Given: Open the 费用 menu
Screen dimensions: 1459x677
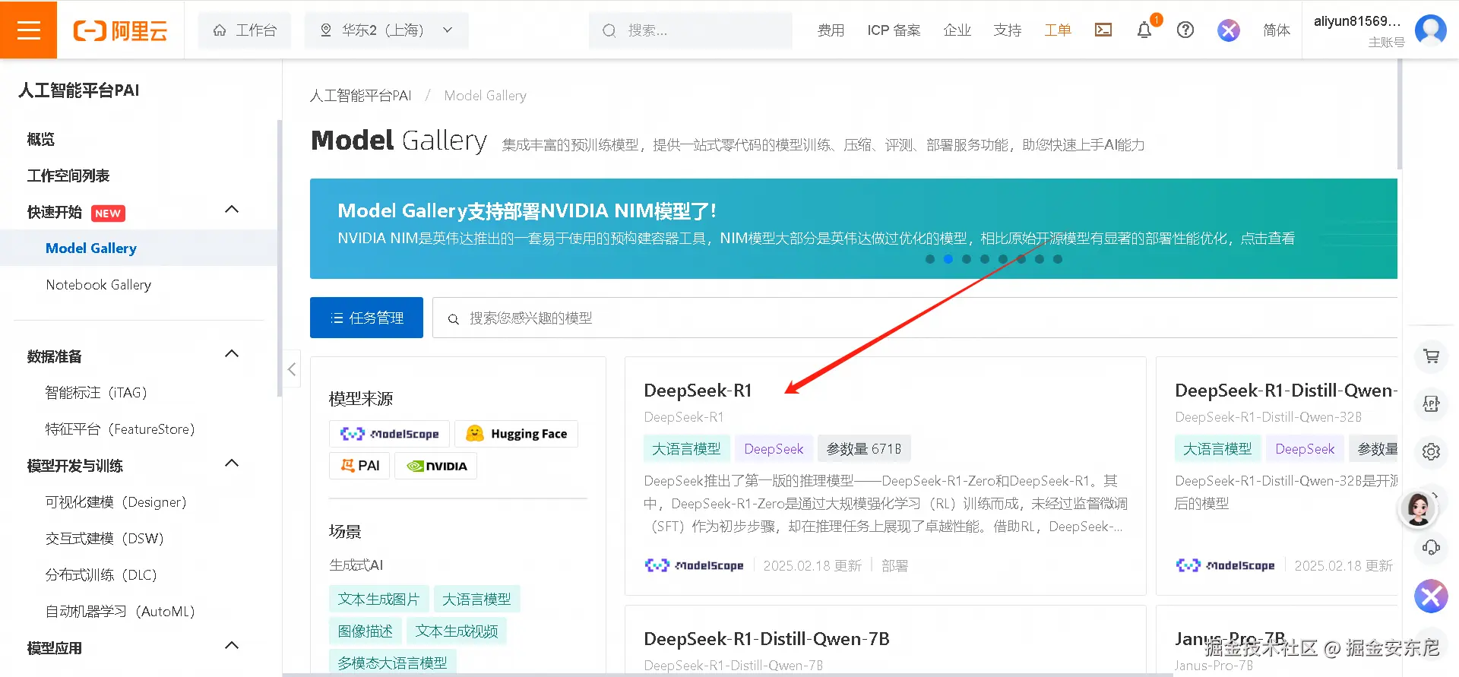Looking at the screenshot, I should 831,30.
